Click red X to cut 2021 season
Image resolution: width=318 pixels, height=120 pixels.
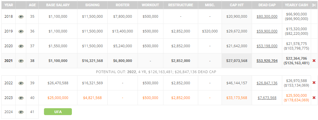314,61
